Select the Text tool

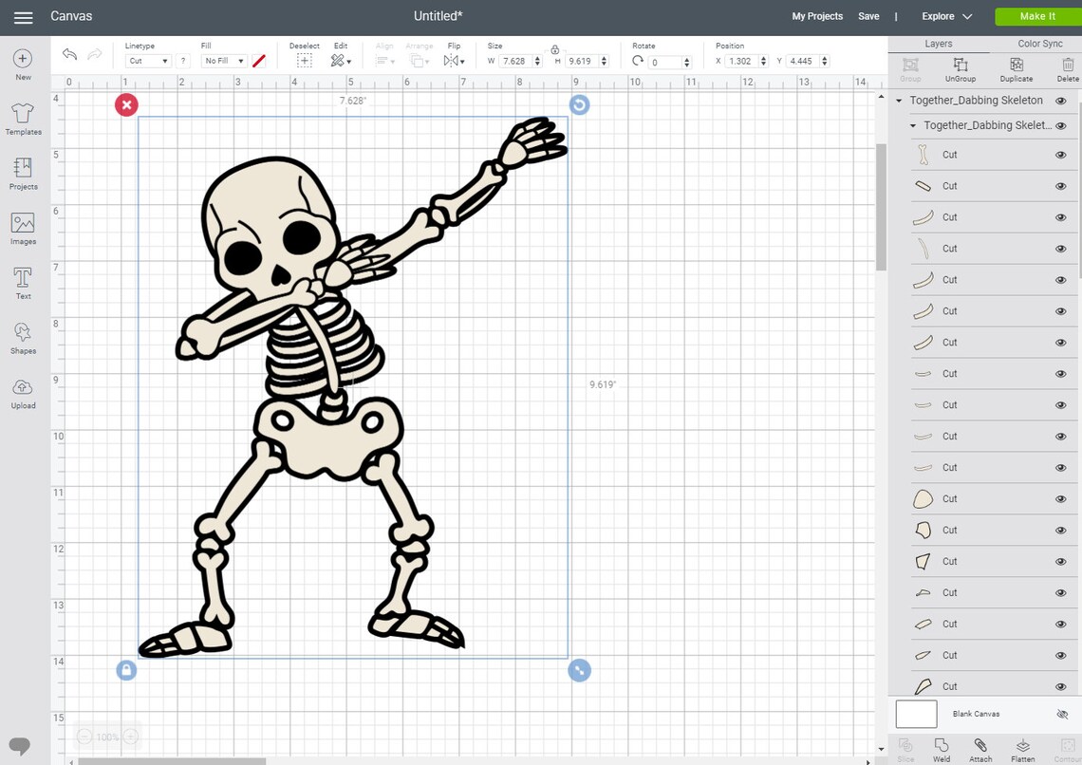[x=22, y=281]
